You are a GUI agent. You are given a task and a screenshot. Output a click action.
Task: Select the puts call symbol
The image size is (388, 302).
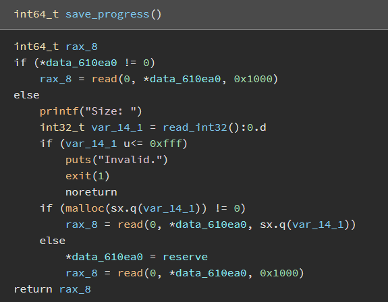click(x=78, y=160)
